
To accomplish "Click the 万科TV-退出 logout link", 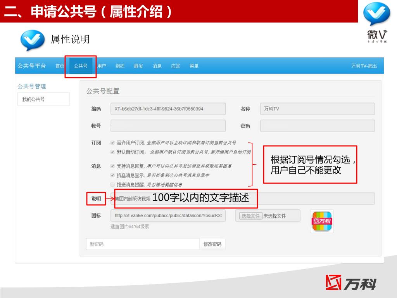I will [364, 66].
